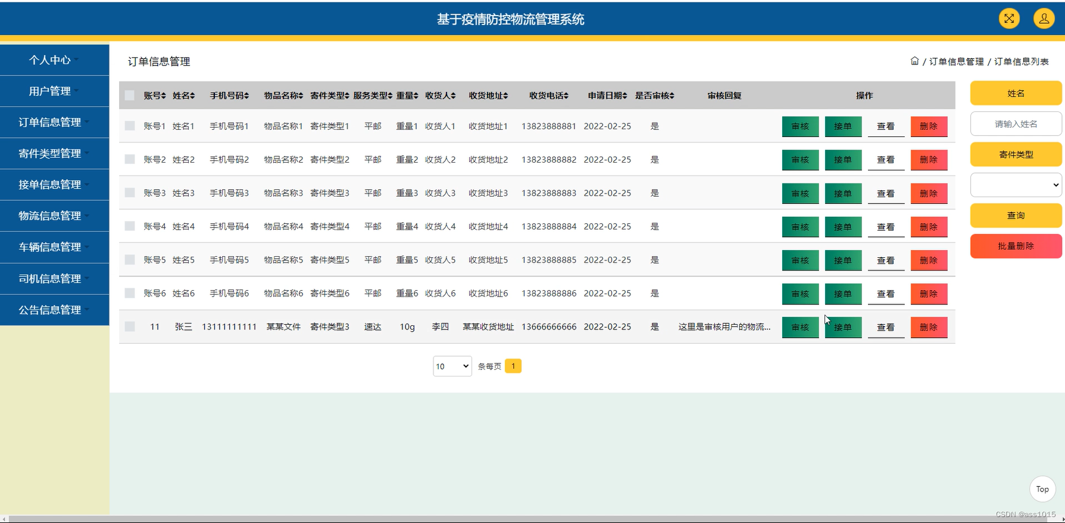Screen dimensions: 1065x523
Task: Sort by 账号 column arrows
Action: click(x=164, y=95)
